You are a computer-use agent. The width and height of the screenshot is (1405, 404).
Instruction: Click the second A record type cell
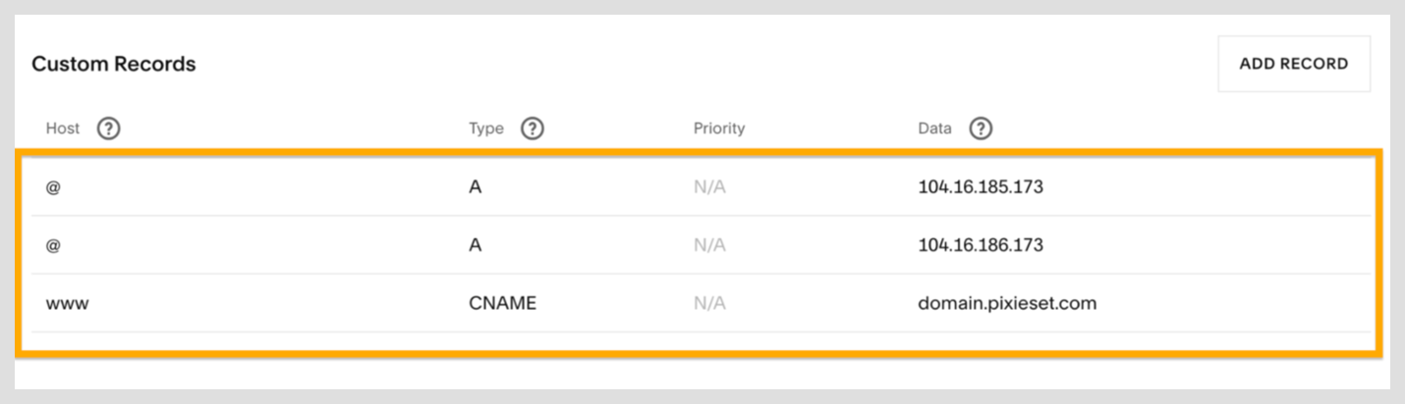[x=476, y=245]
